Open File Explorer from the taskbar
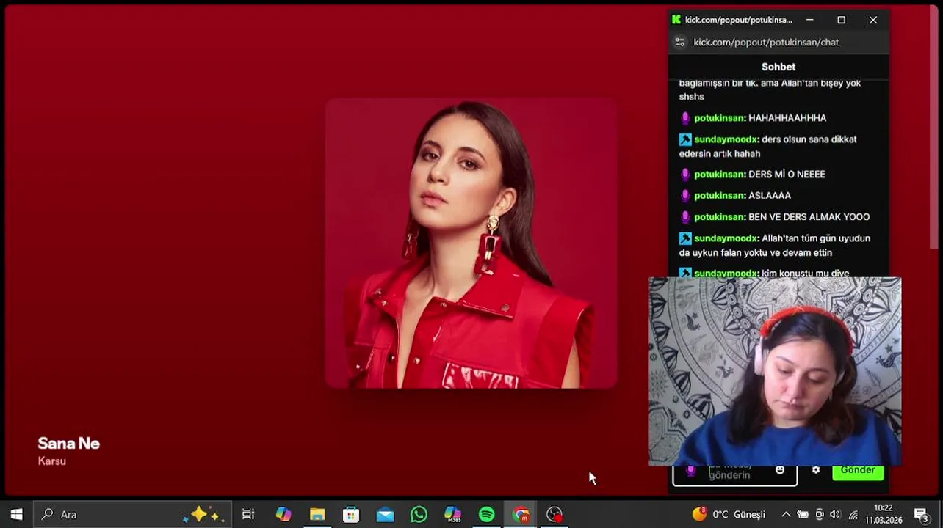The image size is (943, 528). pyautogui.click(x=317, y=514)
